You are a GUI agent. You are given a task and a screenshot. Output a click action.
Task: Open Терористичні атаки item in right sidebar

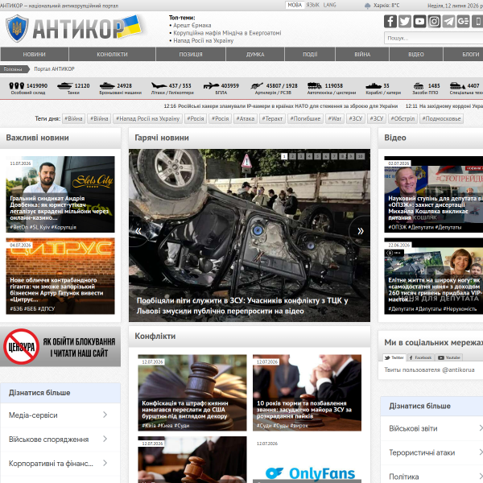(431, 452)
